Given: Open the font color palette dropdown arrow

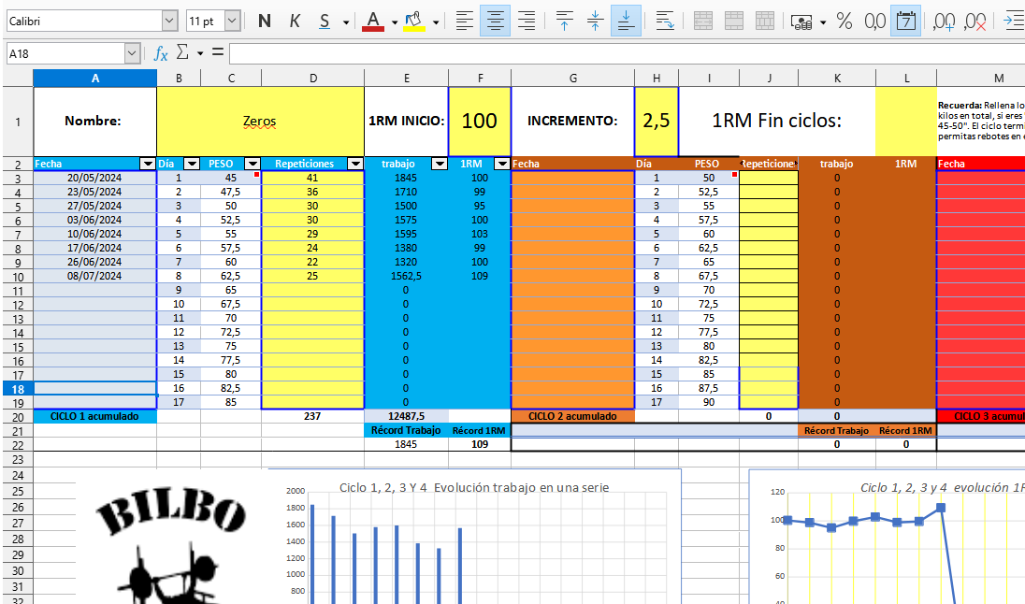Looking at the screenshot, I should coord(394,22).
